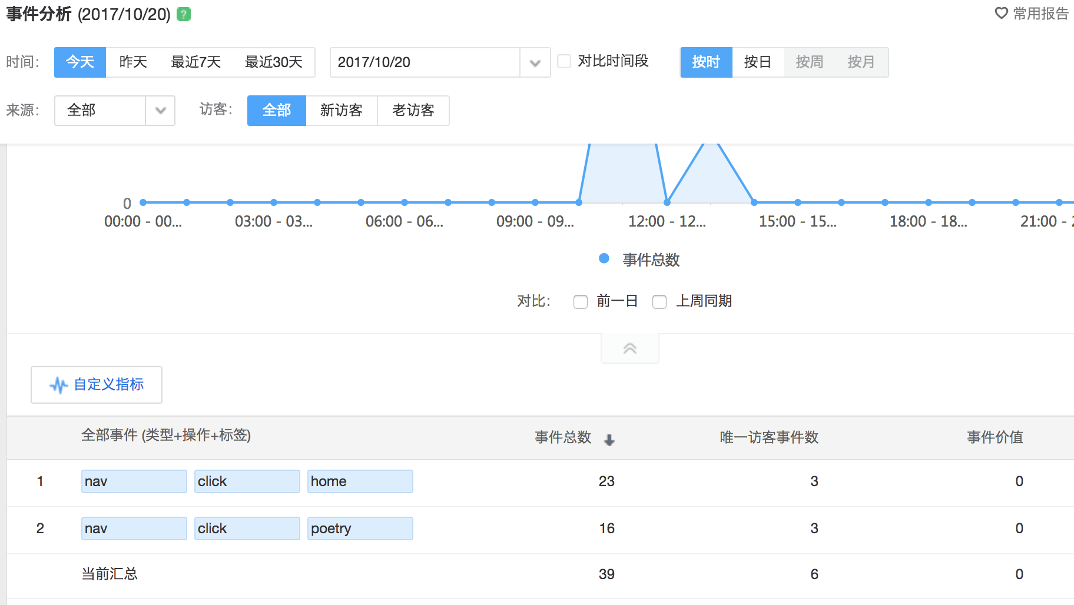1074x605 pixels.
Task: Switch granularity to 按周
Action: tap(810, 62)
